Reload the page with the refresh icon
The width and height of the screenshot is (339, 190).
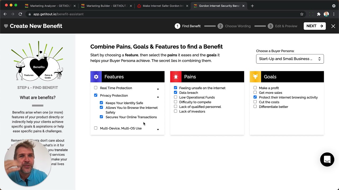[x=20, y=14]
